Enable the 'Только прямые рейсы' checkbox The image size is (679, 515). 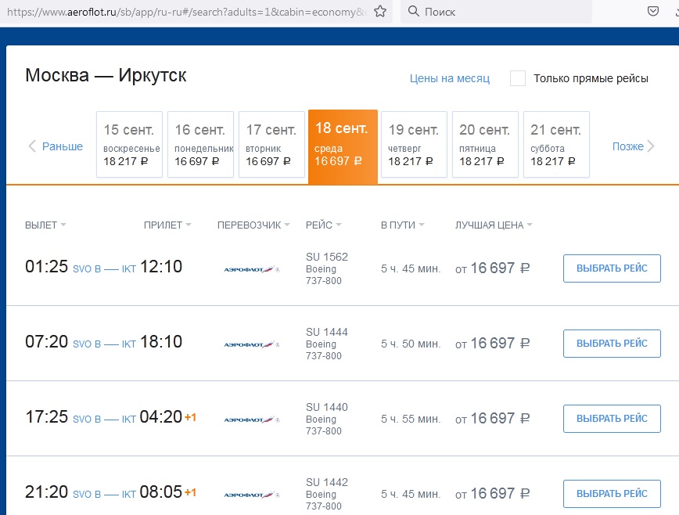(x=518, y=78)
